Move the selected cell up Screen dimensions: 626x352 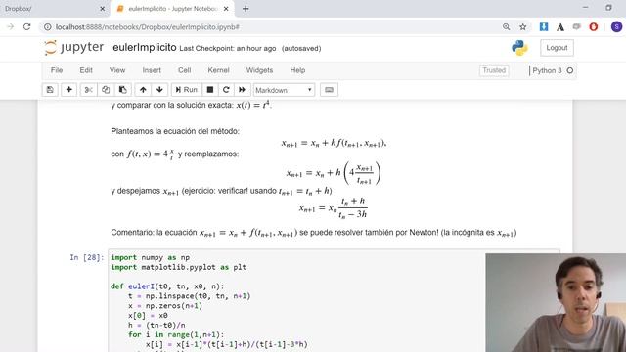point(143,90)
